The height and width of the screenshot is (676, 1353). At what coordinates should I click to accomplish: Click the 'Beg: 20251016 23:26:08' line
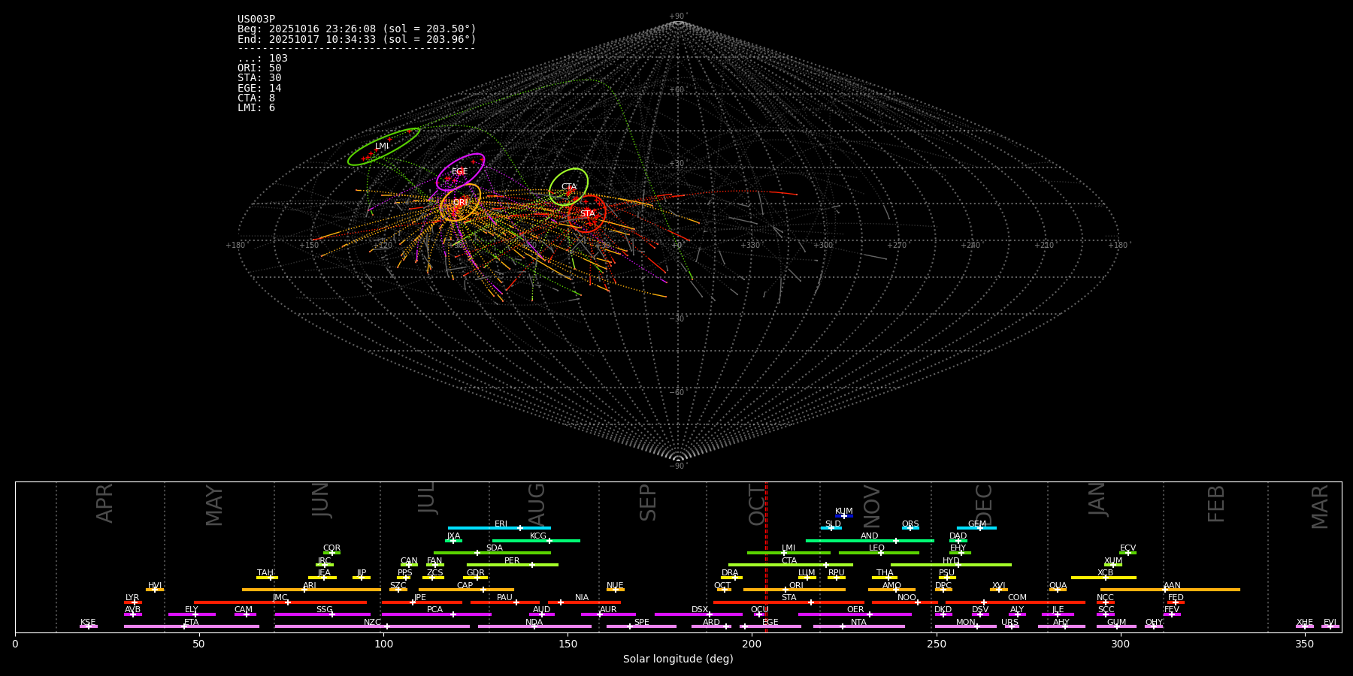point(357,29)
